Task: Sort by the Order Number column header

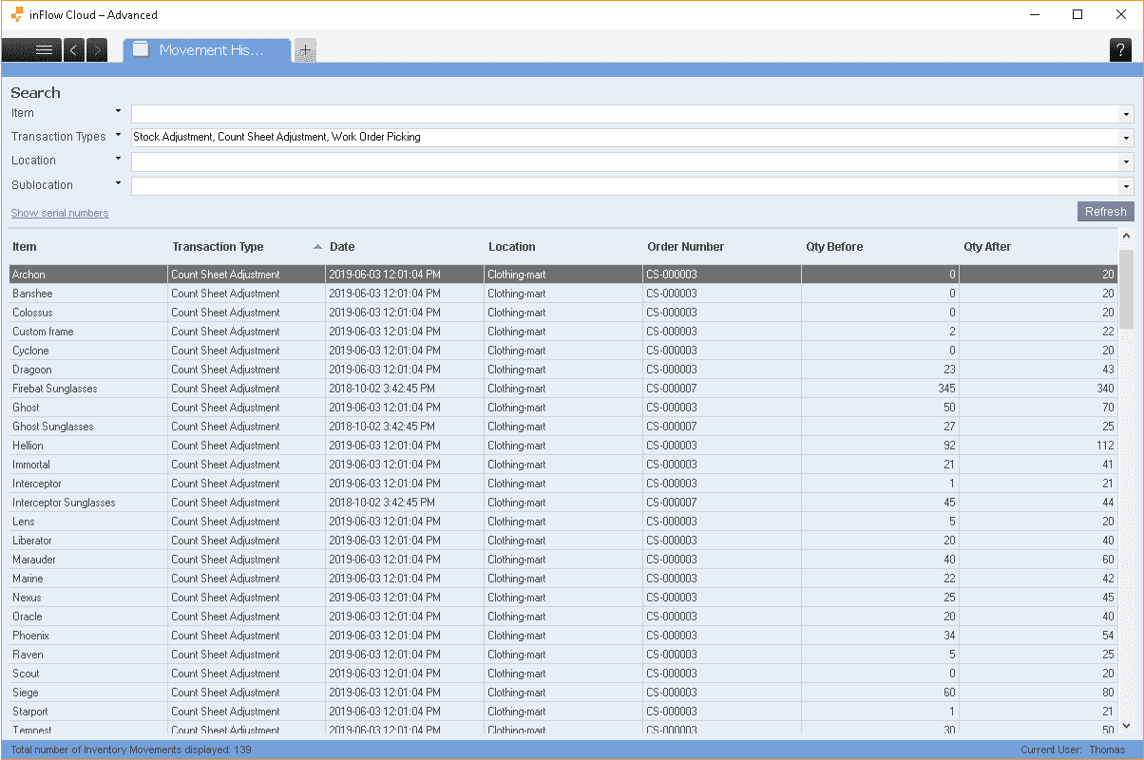Action: 686,247
